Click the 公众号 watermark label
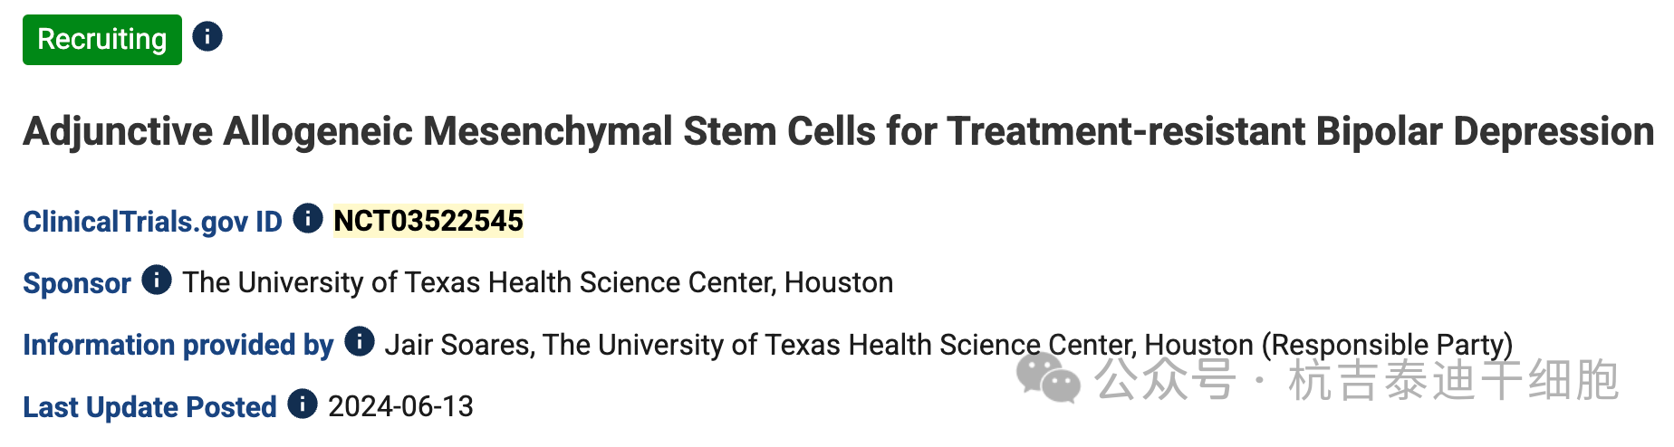This screenshot has height=447, width=1674. [1165, 380]
